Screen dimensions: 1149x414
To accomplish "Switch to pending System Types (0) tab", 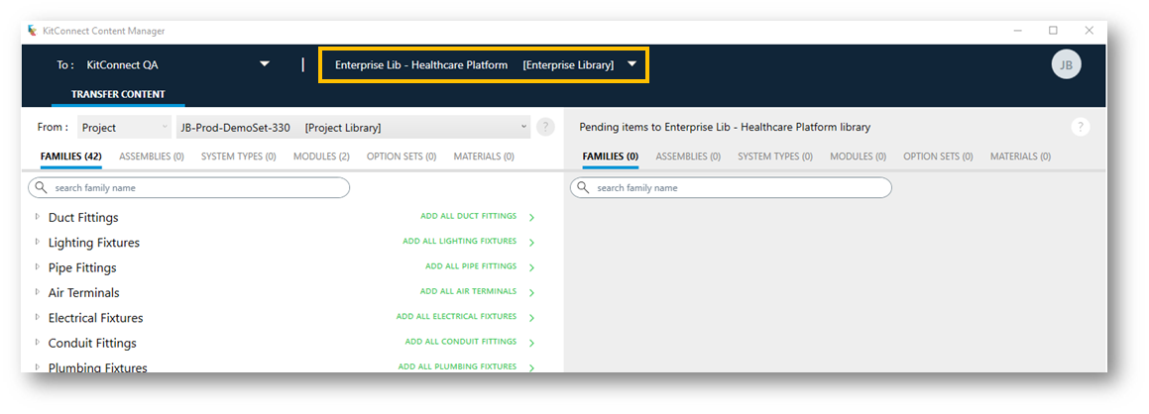I will pyautogui.click(x=775, y=156).
